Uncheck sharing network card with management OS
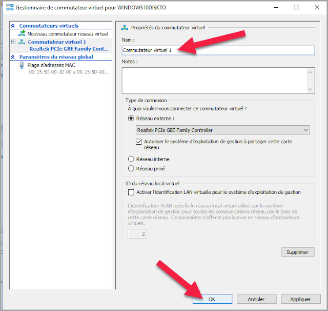328x311 pixels. click(x=139, y=142)
